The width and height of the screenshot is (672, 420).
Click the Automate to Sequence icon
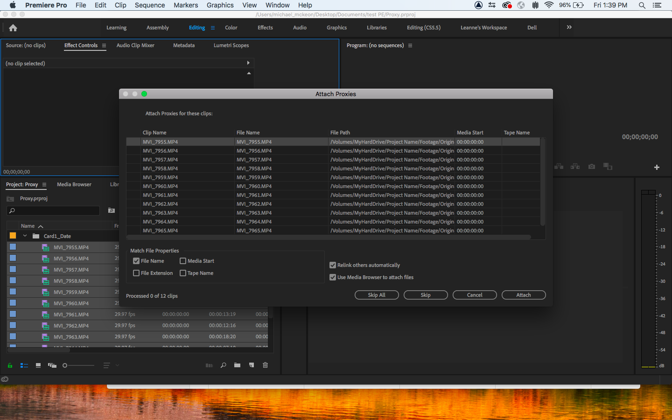pyautogui.click(x=209, y=365)
